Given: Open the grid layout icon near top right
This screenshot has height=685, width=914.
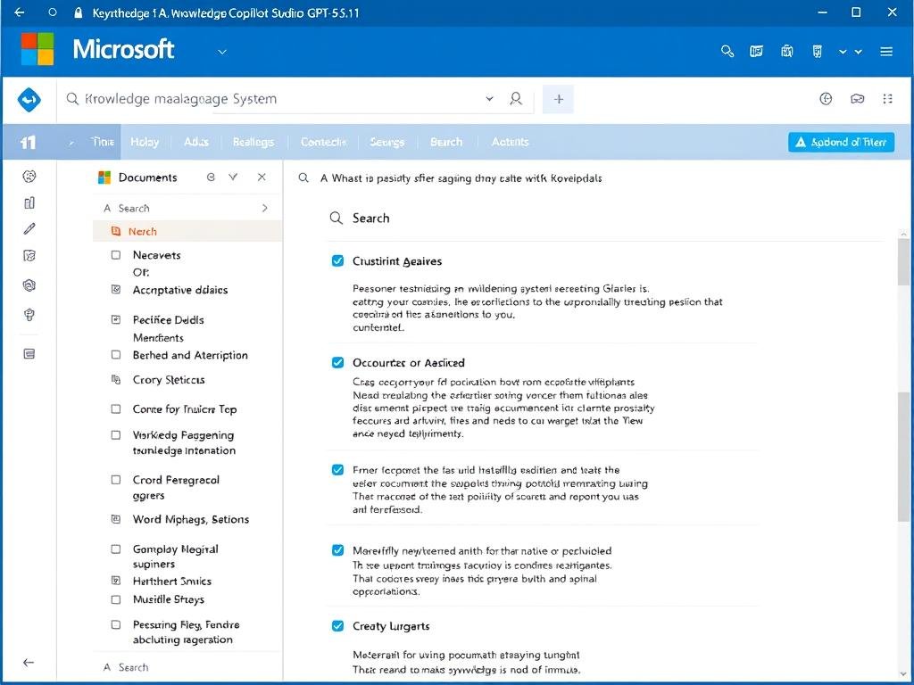Looking at the screenshot, I should [x=888, y=99].
